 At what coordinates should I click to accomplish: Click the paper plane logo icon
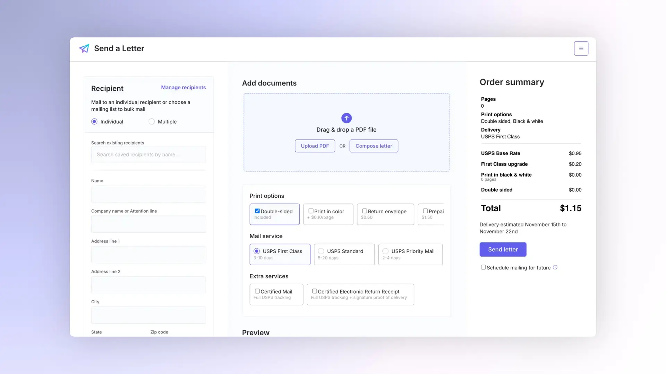tap(84, 48)
